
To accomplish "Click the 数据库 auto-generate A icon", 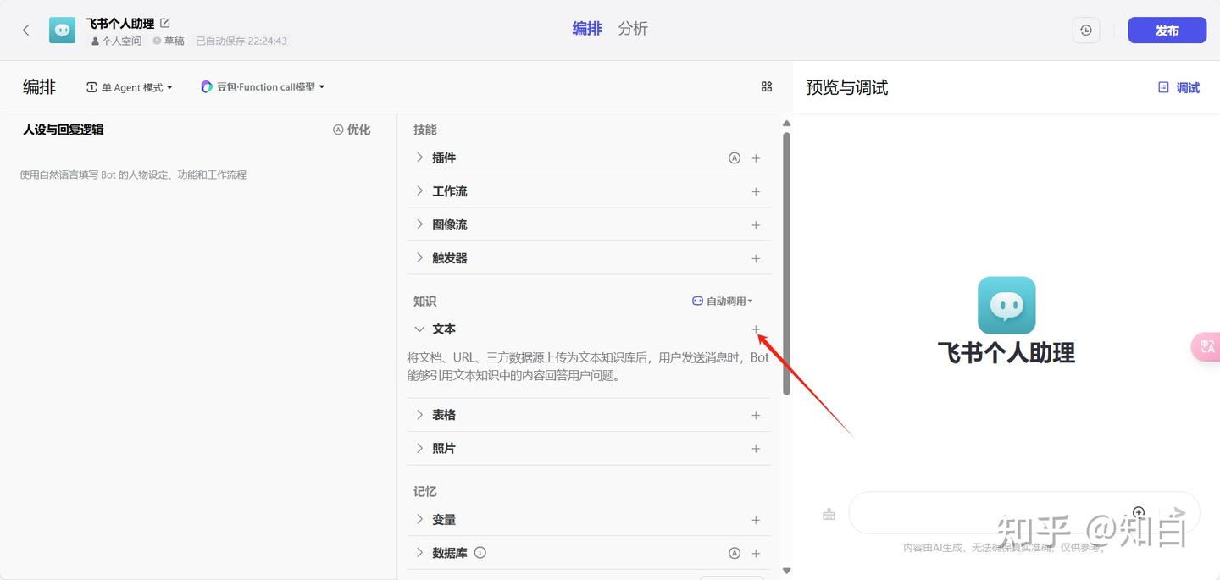I will coord(735,553).
